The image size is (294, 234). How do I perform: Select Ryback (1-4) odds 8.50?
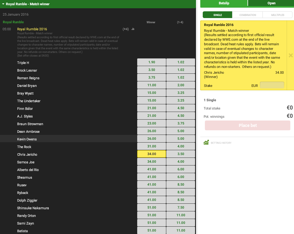click(181, 192)
